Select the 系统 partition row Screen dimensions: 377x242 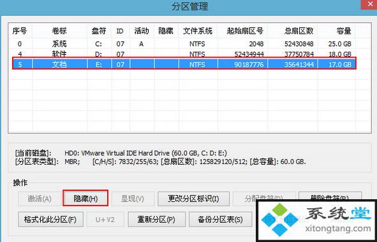point(182,44)
